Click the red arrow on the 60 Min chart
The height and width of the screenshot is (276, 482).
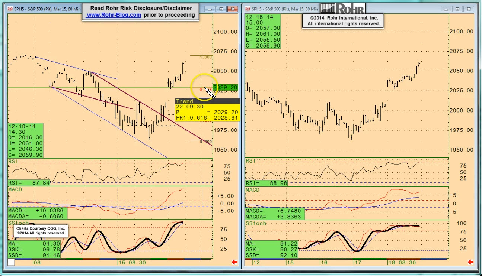tap(234, 262)
